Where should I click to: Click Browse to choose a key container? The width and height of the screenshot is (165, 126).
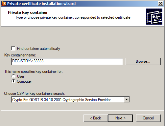(143, 61)
